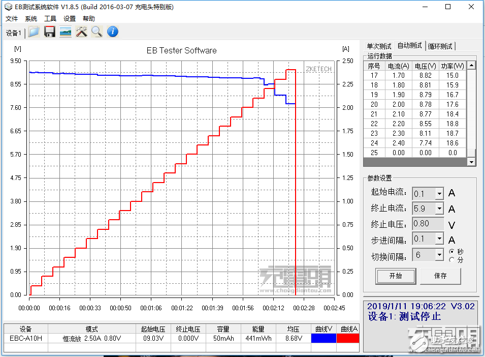Expand the 切换间隔 dropdown
The width and height of the screenshot is (485, 357).
439,255
